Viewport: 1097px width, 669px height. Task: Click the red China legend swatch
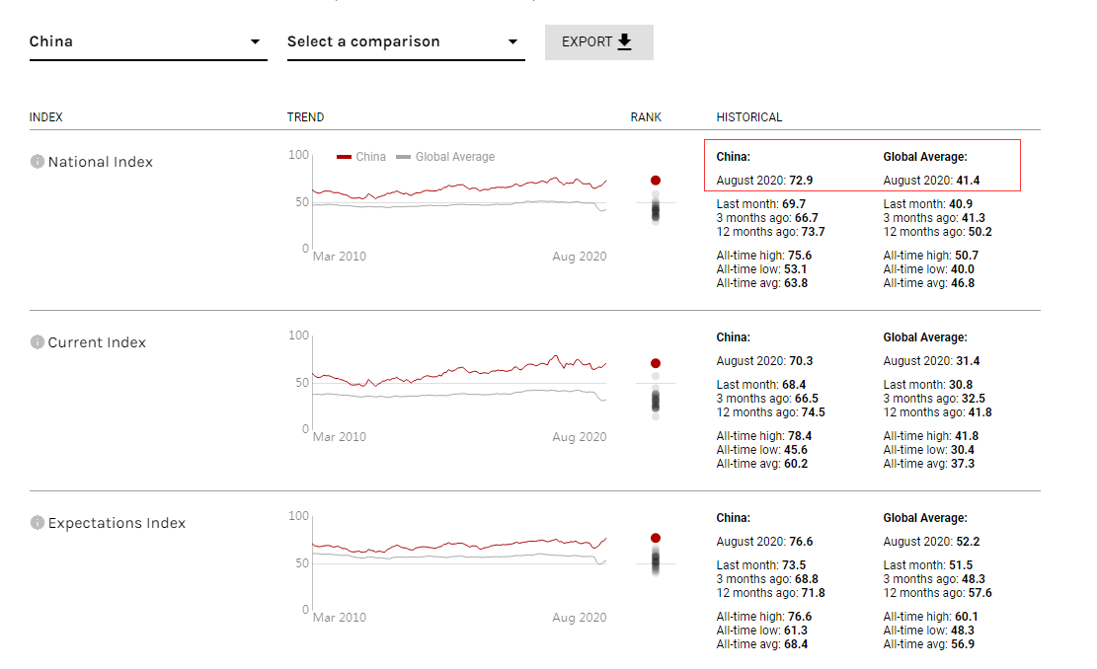pyautogui.click(x=345, y=157)
